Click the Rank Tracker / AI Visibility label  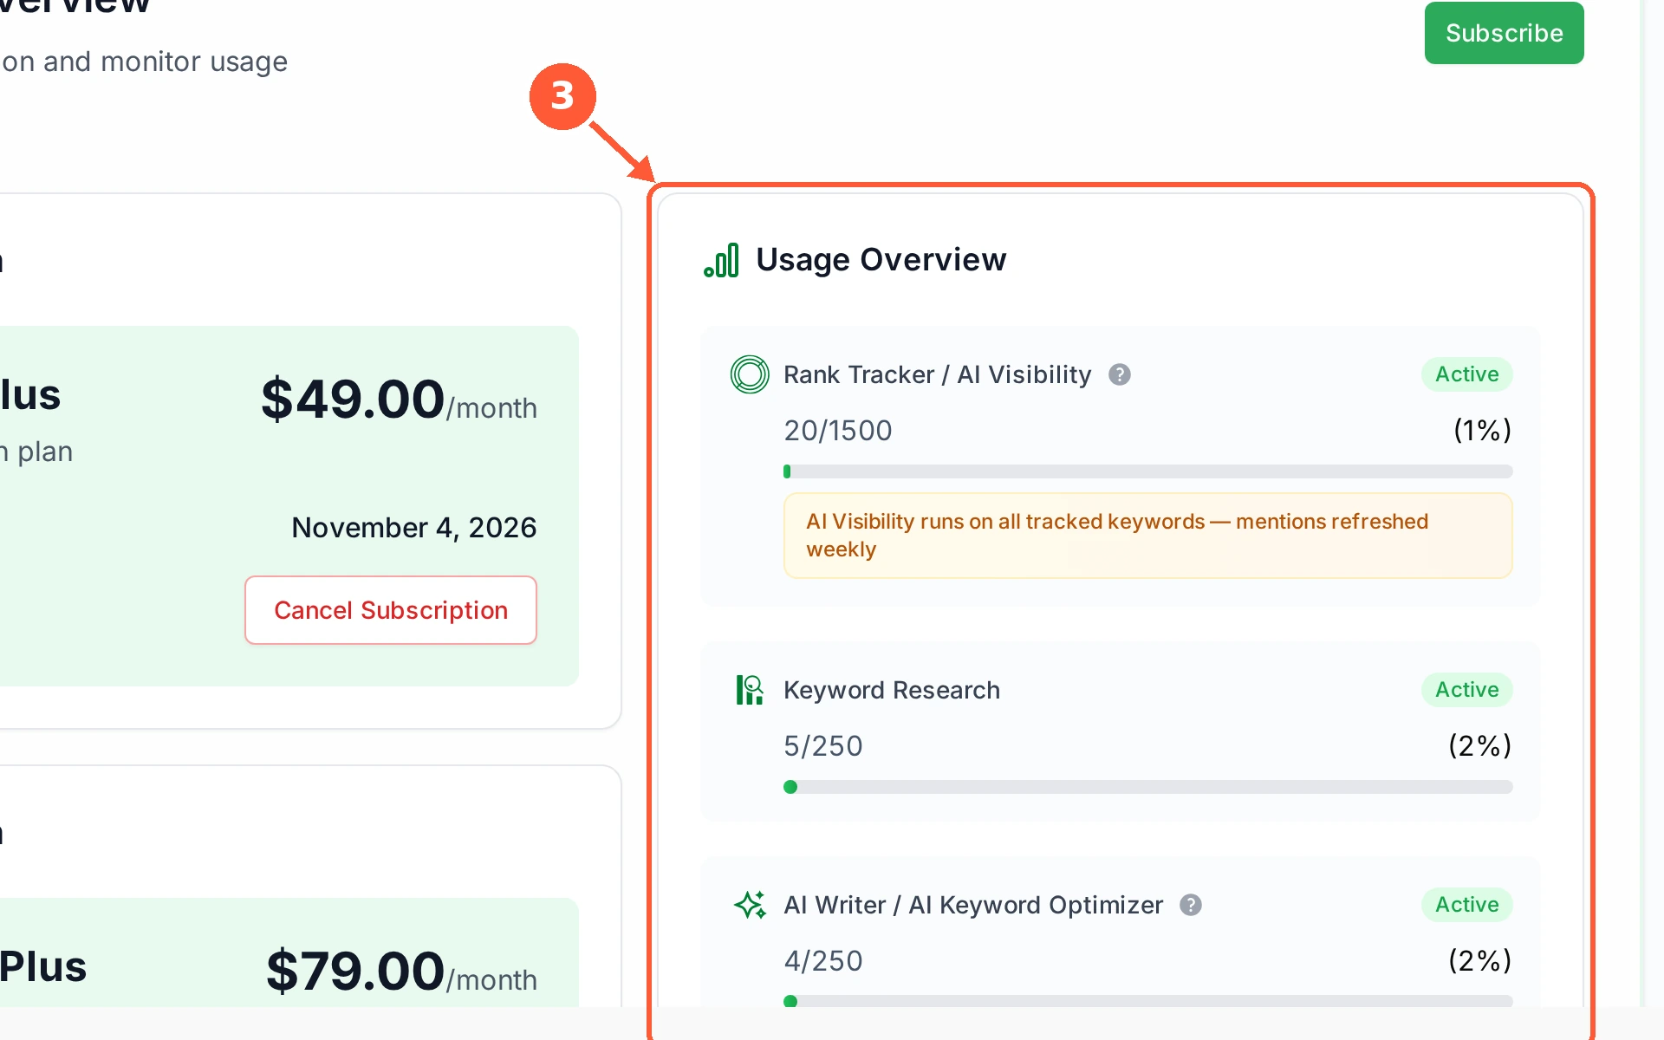click(937, 374)
